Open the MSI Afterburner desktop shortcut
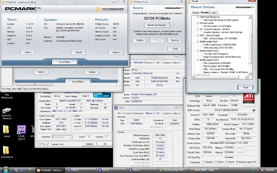 click(7, 96)
